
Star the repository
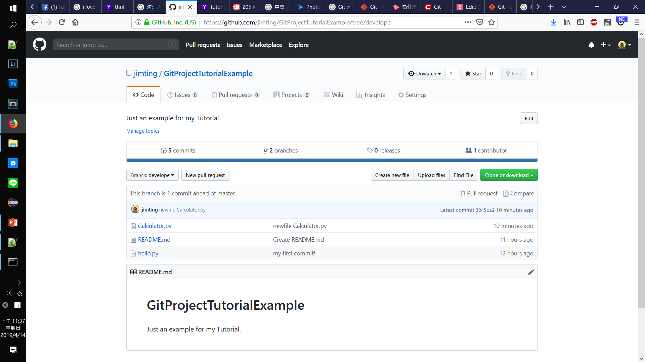click(473, 74)
